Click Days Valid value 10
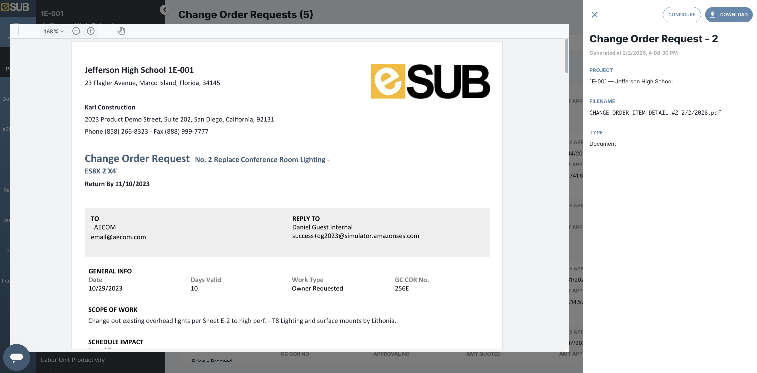Screen dimensions: 757x373 pos(194,288)
